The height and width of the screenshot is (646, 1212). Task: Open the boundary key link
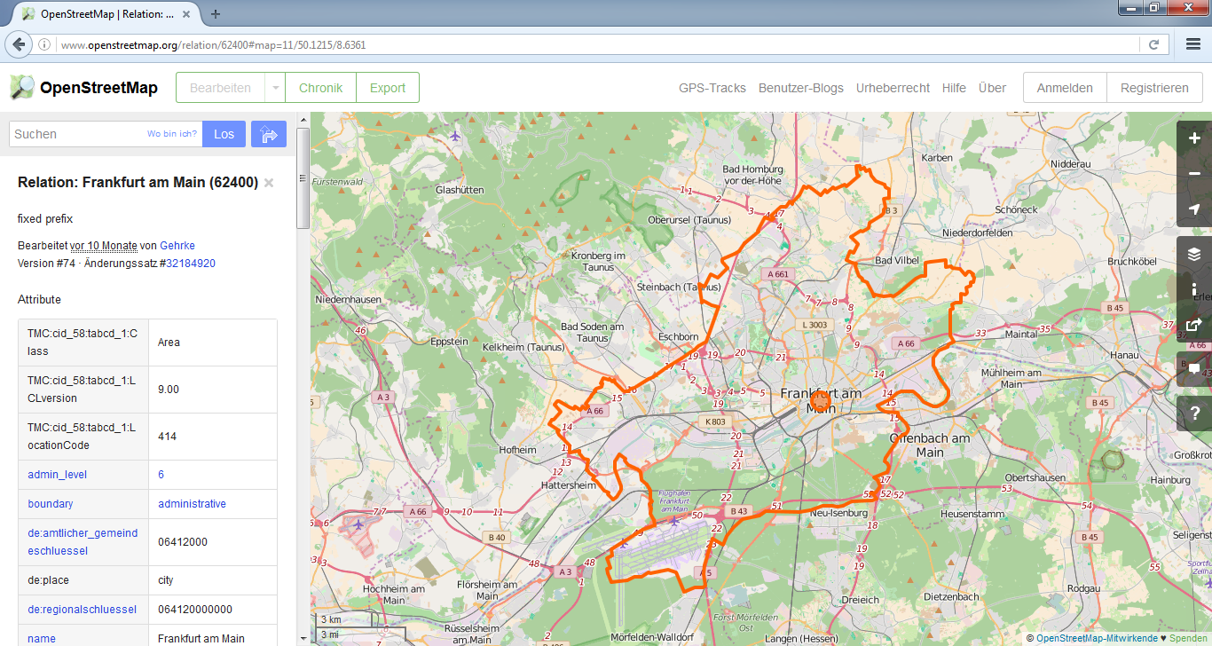[51, 504]
